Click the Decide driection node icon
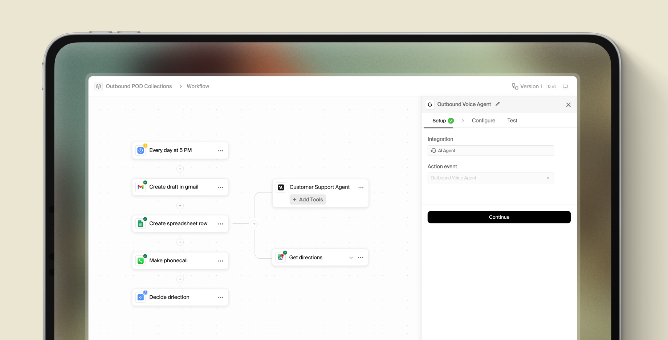 click(x=141, y=297)
